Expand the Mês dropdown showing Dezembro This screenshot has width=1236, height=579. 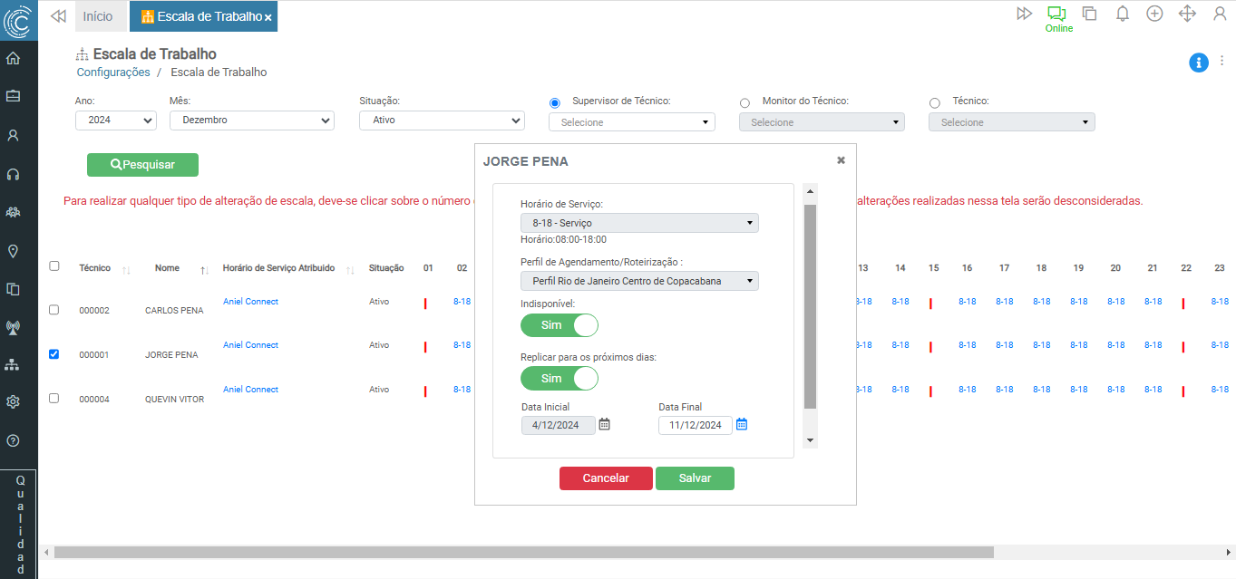[251, 121]
